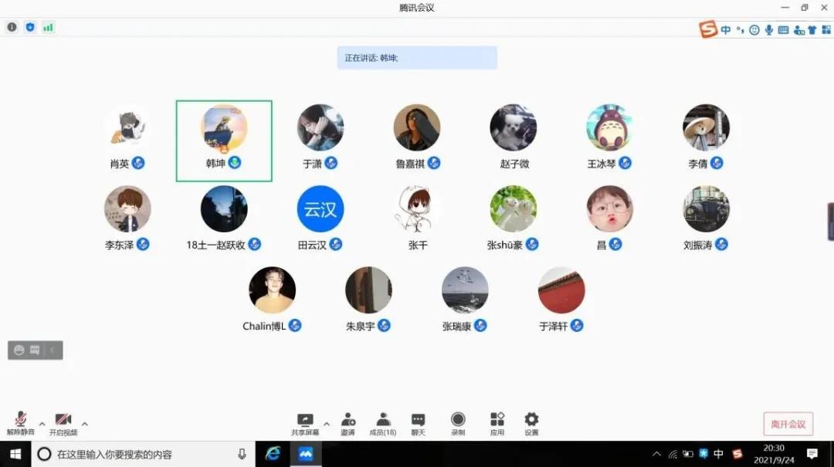This screenshot has width=834, height=467.
Task: Open the Apps (应用) icon
Action: [x=497, y=421]
